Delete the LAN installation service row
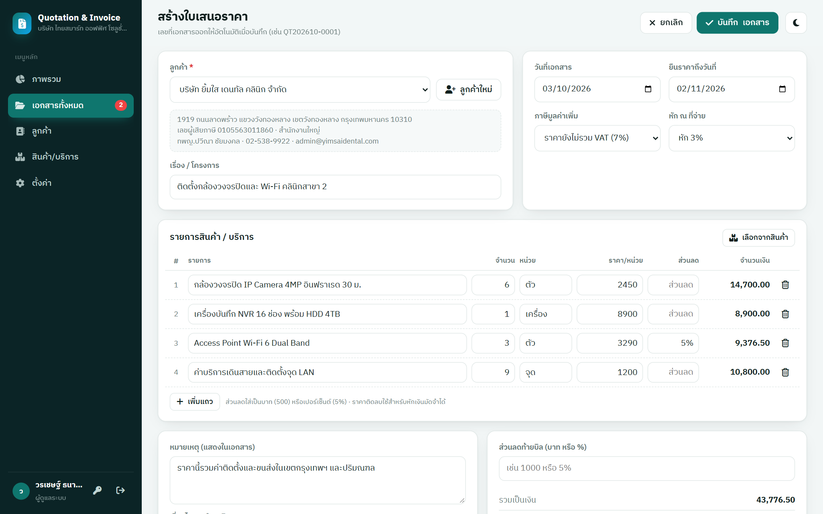 pos(785,372)
